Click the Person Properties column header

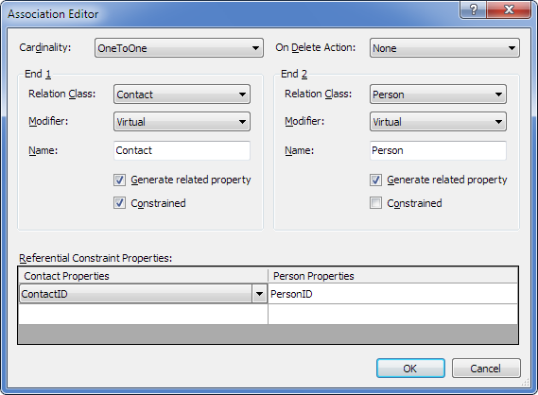click(392, 276)
